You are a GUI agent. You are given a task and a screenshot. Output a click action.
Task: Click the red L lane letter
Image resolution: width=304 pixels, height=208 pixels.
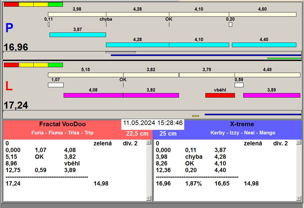pyautogui.click(x=9, y=86)
